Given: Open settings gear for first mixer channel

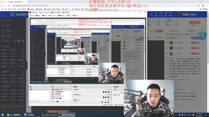Looking at the screenshot, I should pos(108,92).
